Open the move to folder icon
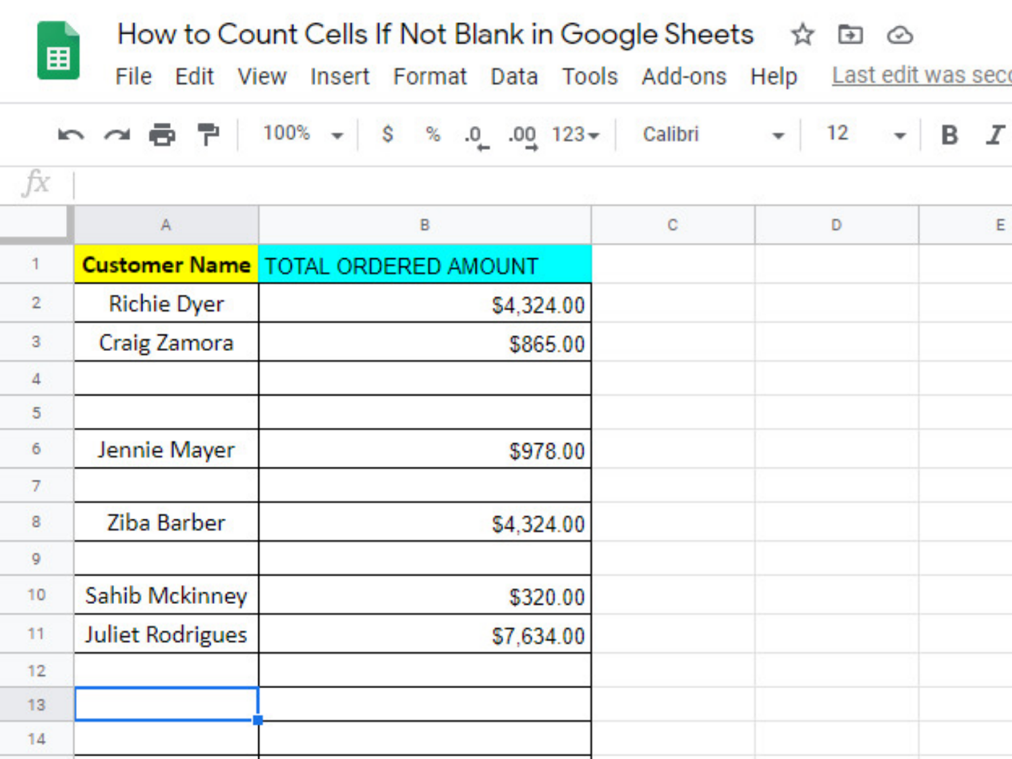The image size is (1012, 759). [x=850, y=34]
